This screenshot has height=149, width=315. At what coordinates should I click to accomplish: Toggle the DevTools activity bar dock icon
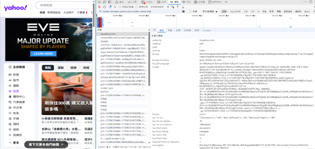(110, 2)
